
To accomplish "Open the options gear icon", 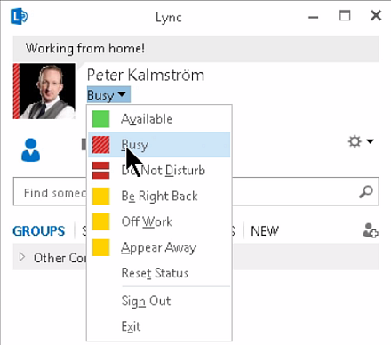I will pos(355,141).
